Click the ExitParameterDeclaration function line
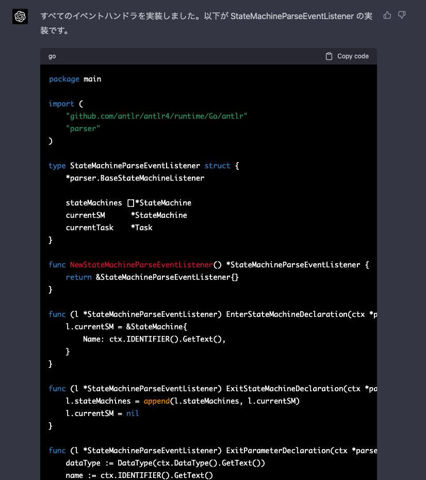The height and width of the screenshot is (480, 426). coord(213,451)
